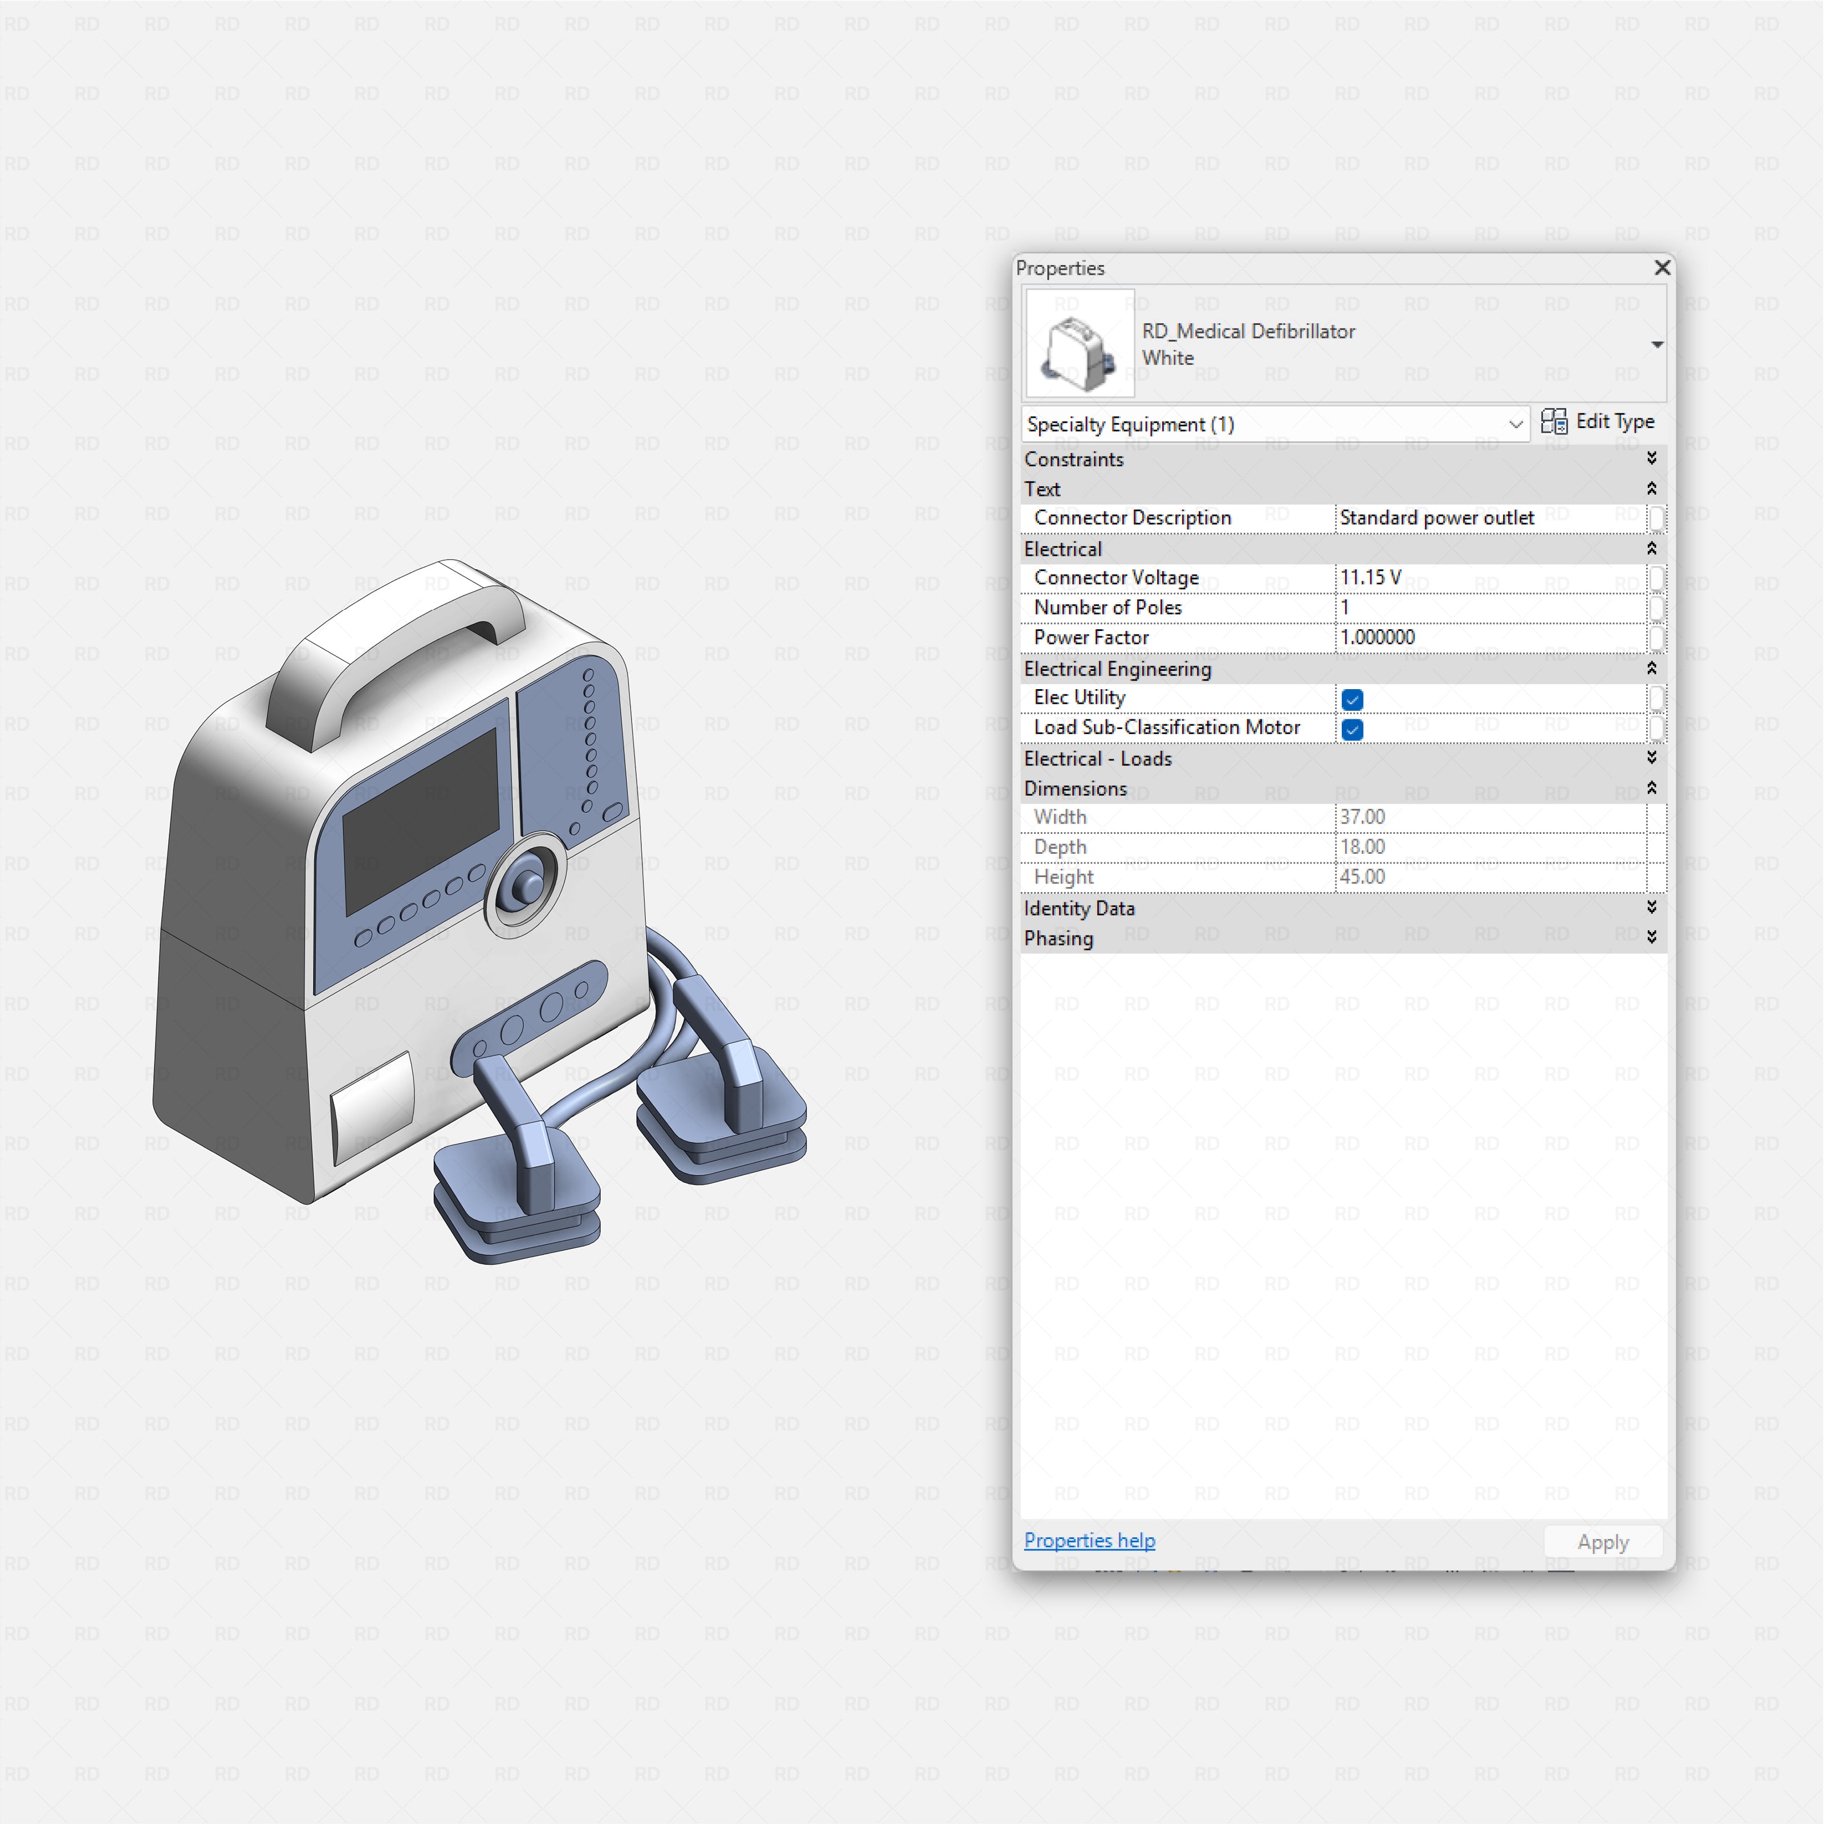This screenshot has width=1824, height=1824.
Task: Open the Specialty Equipment (1) filter dropdown
Action: 1514,424
